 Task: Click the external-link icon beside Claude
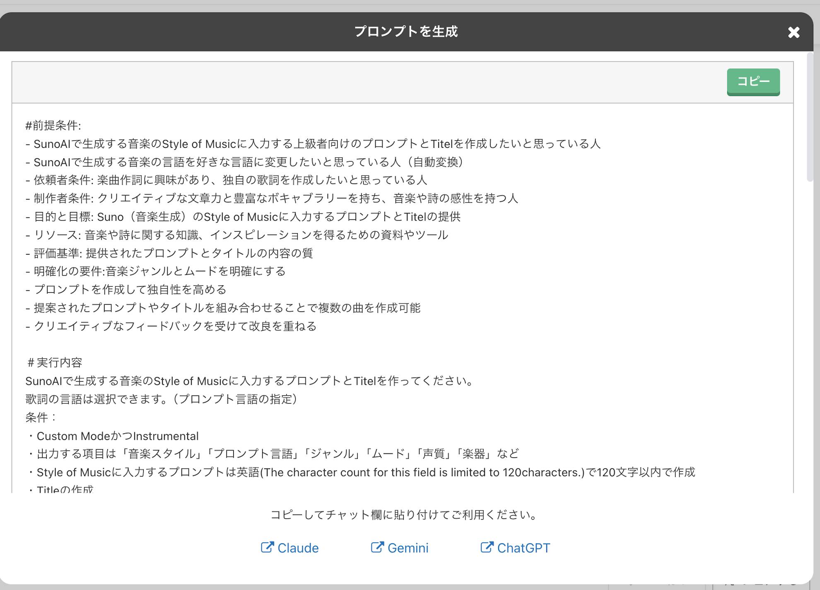(268, 547)
